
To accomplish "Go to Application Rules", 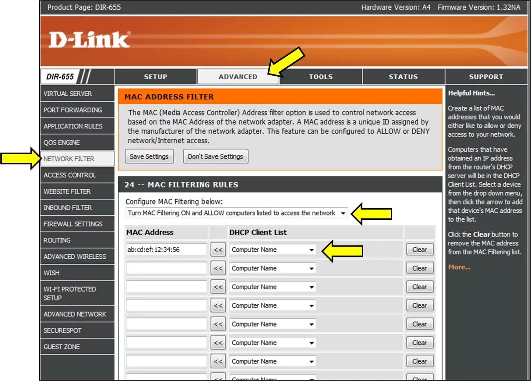I will 77,126.
